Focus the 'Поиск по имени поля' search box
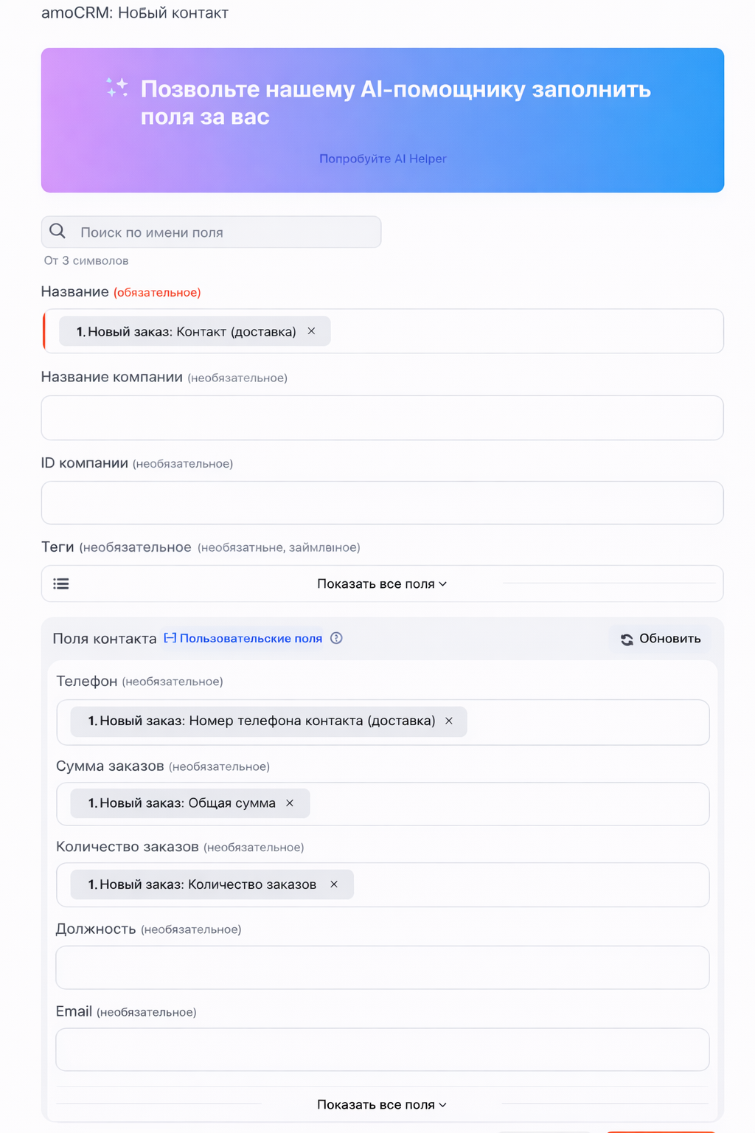The image size is (755, 1133). click(x=221, y=232)
